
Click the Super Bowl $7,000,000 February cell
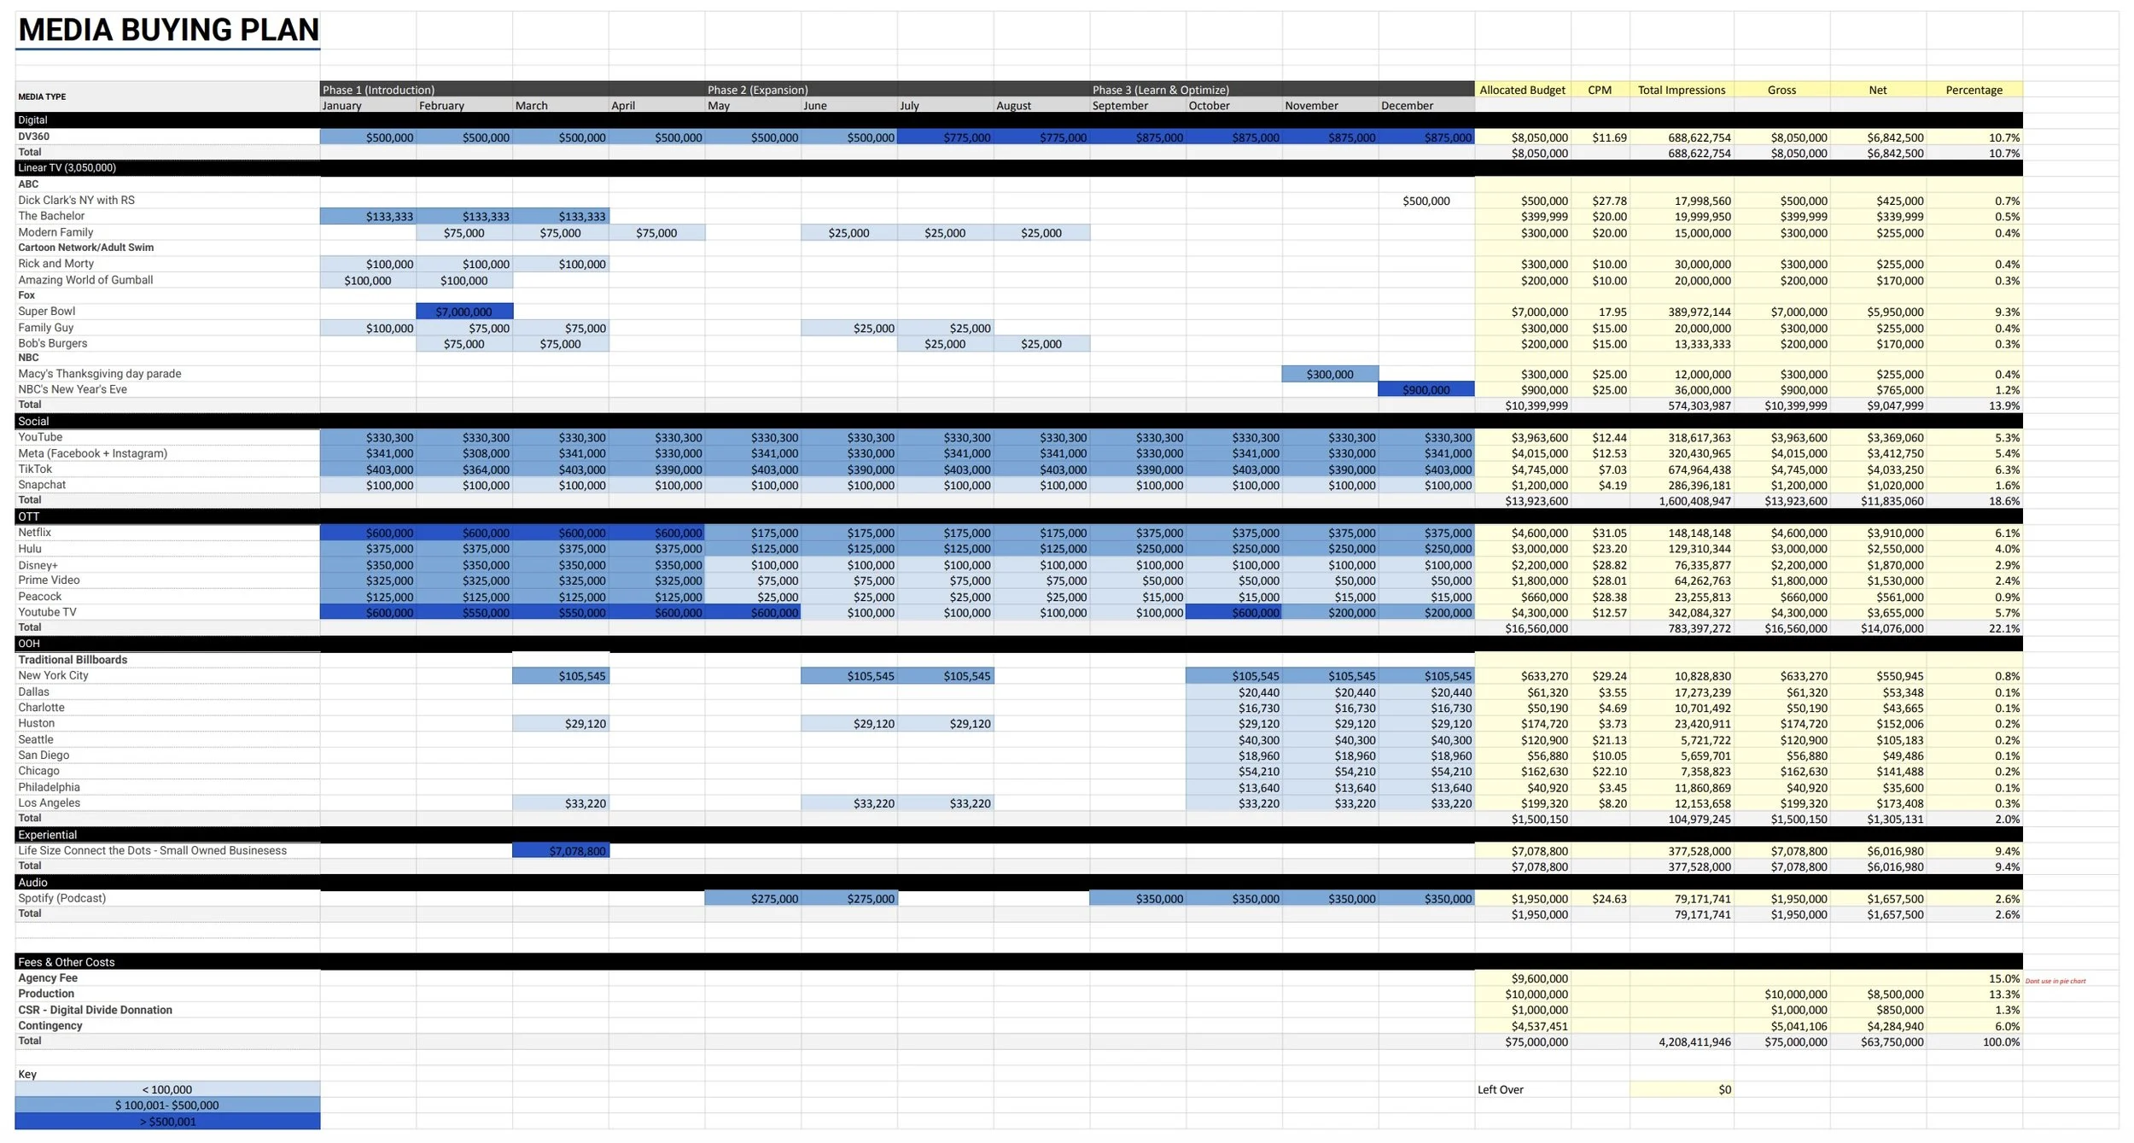coord(464,312)
